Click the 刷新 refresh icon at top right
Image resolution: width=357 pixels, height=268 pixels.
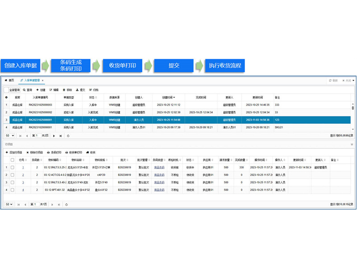point(330,80)
